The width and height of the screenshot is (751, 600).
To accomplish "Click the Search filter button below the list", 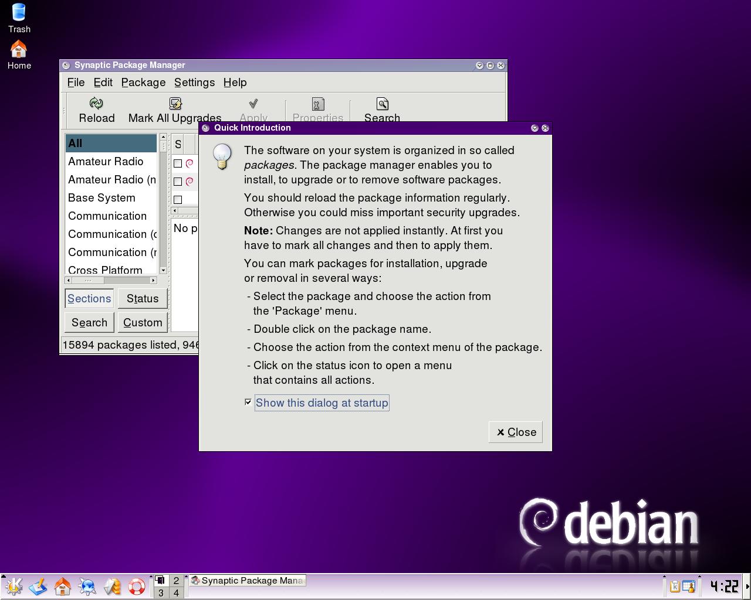I will 89,323.
